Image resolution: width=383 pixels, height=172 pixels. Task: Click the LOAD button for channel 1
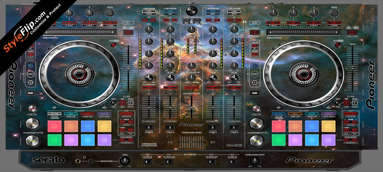pos(170,11)
